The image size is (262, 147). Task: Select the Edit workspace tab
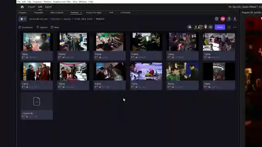click(40, 7)
